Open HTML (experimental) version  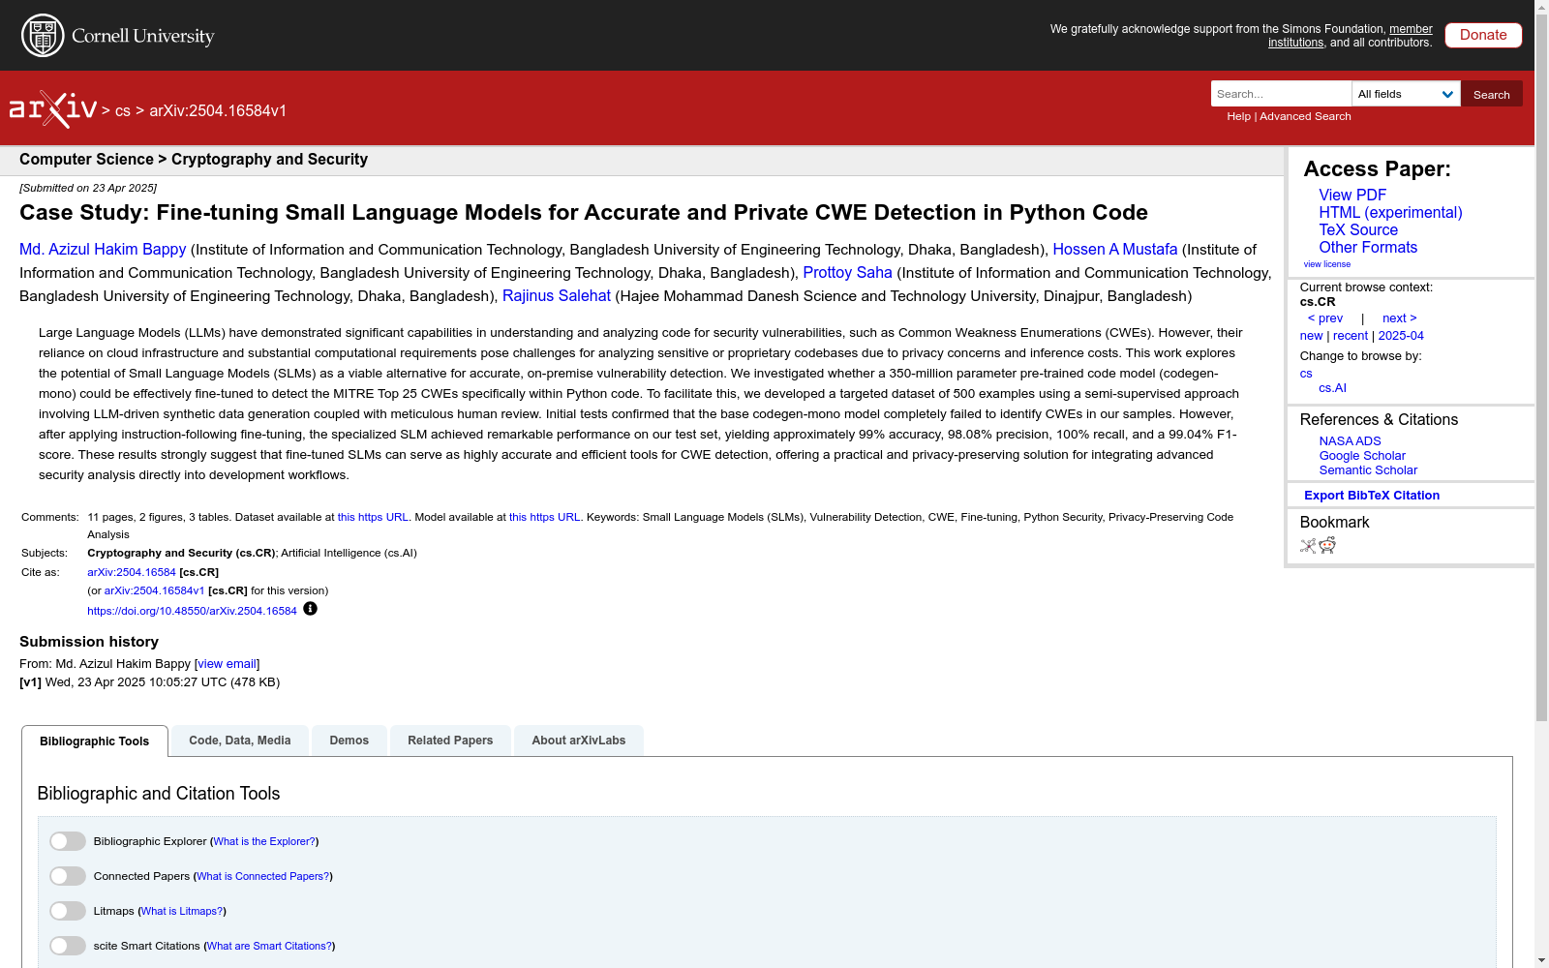coord(1390,213)
